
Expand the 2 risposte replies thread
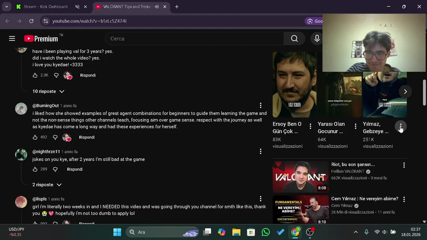[47, 185]
